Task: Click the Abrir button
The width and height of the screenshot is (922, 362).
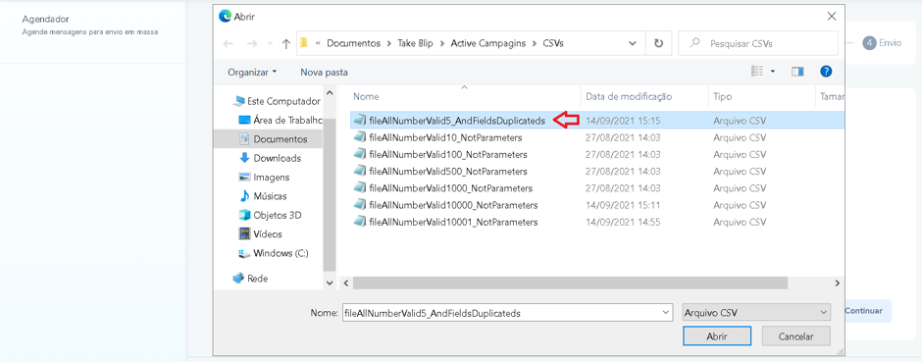Action: tap(717, 336)
